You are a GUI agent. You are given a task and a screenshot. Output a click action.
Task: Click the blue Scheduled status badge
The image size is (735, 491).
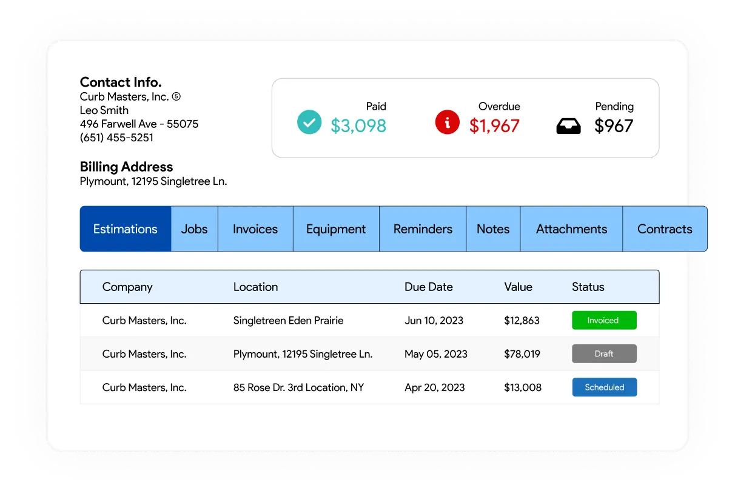(x=604, y=387)
